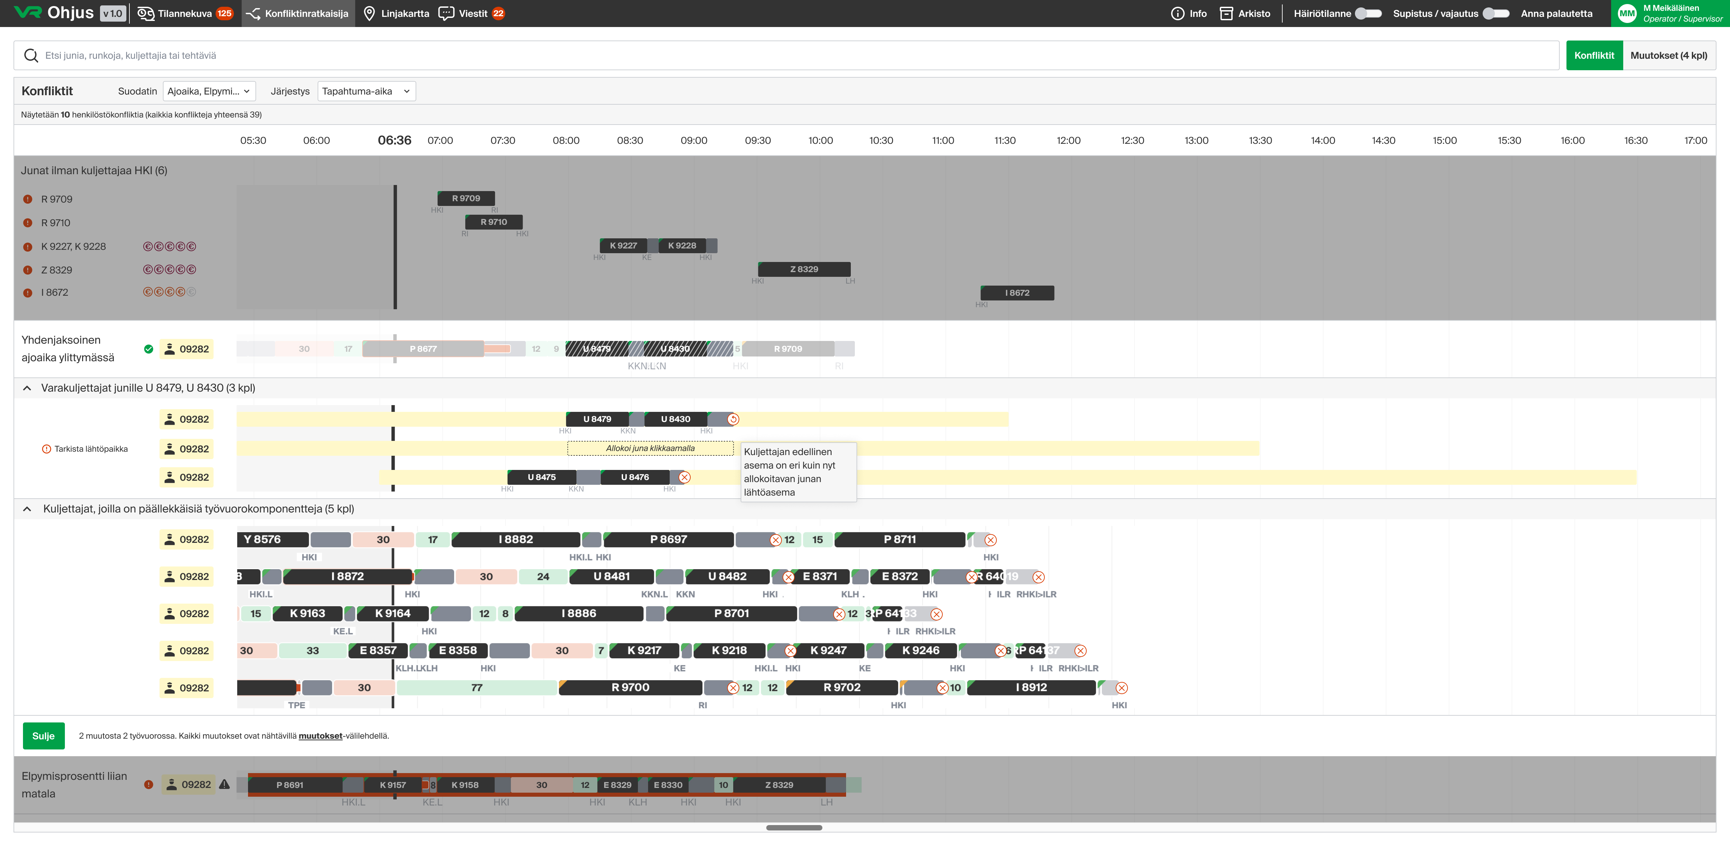Select the Z 8329 block in unassigned trains
1730x846 pixels.
coord(804,269)
